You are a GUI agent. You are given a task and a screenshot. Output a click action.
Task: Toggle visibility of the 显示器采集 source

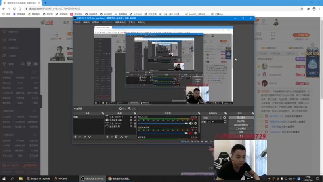click(x=131, y=126)
